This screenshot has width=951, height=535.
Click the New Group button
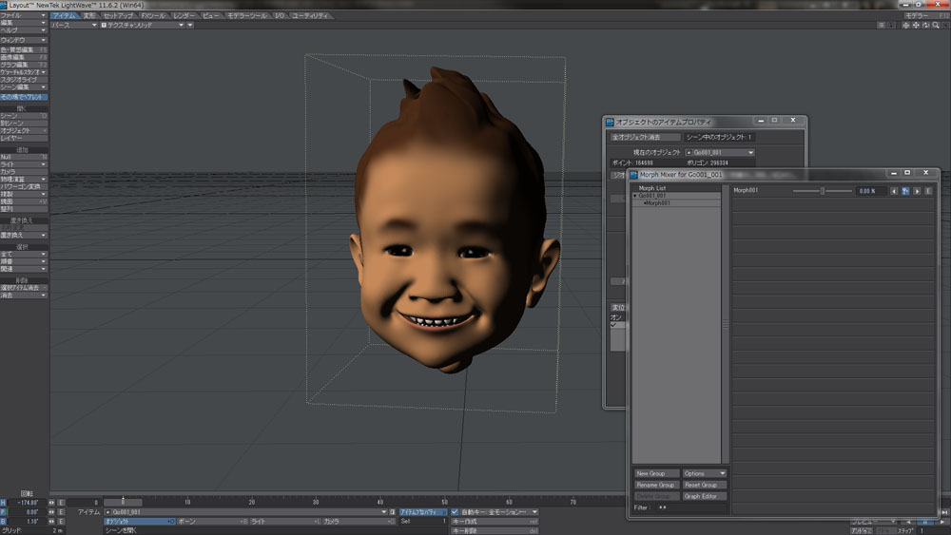pos(656,473)
